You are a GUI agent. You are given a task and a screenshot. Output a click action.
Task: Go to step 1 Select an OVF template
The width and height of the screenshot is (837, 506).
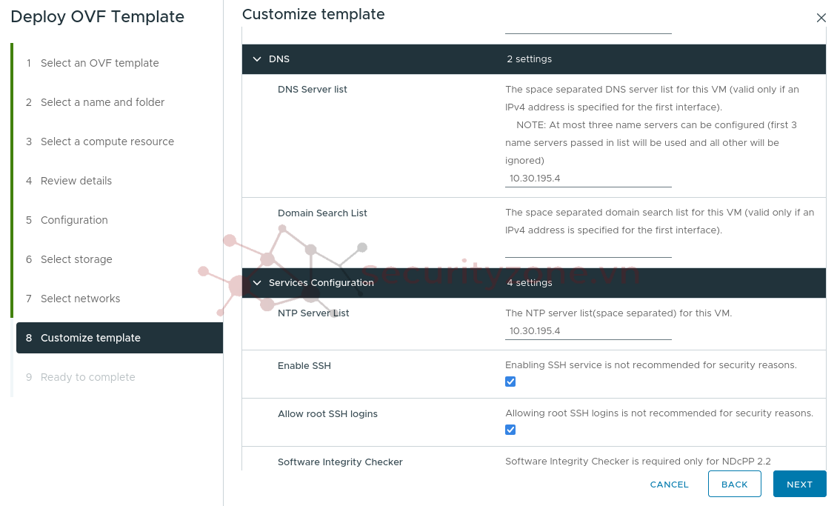99,63
